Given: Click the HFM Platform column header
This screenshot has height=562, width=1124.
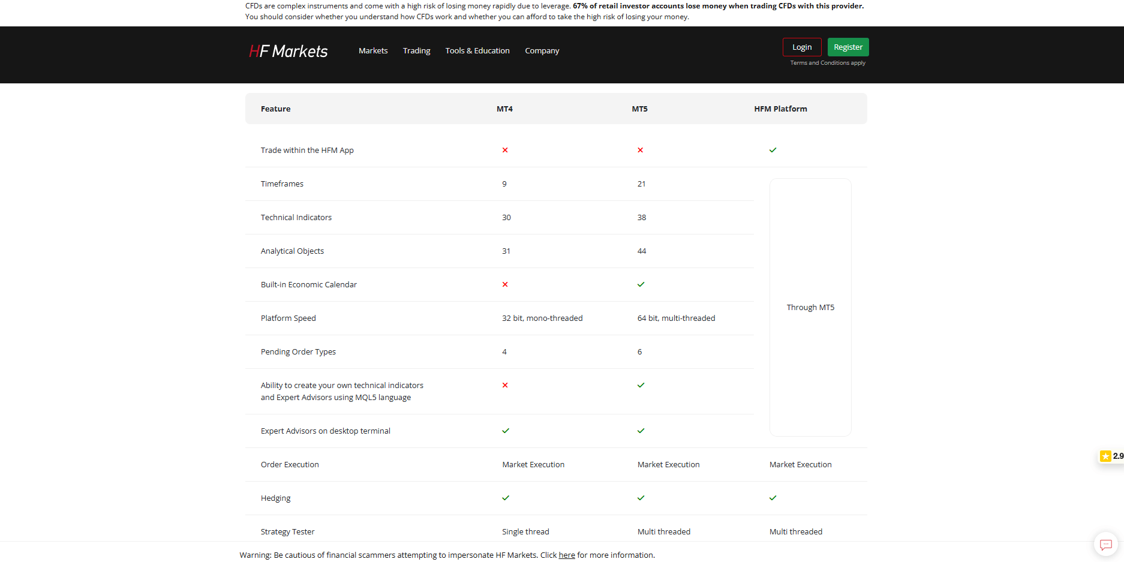Looking at the screenshot, I should 780,109.
